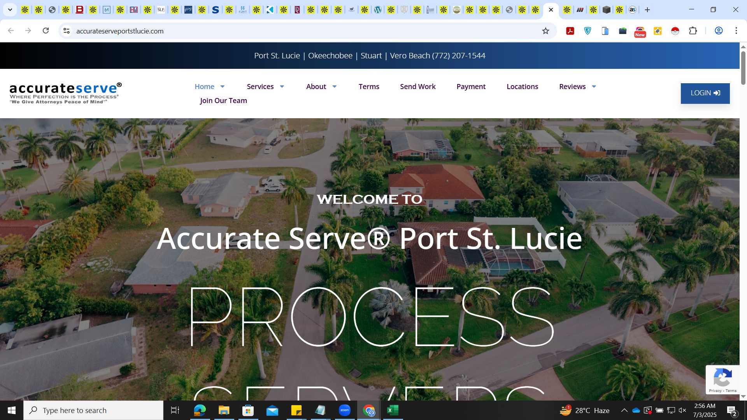Go to the Terms page
Viewport: 747px width, 420px height.
point(369,87)
